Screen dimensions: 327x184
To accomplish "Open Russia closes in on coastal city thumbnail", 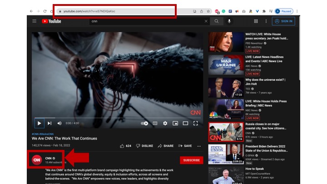I will click(x=226, y=132).
